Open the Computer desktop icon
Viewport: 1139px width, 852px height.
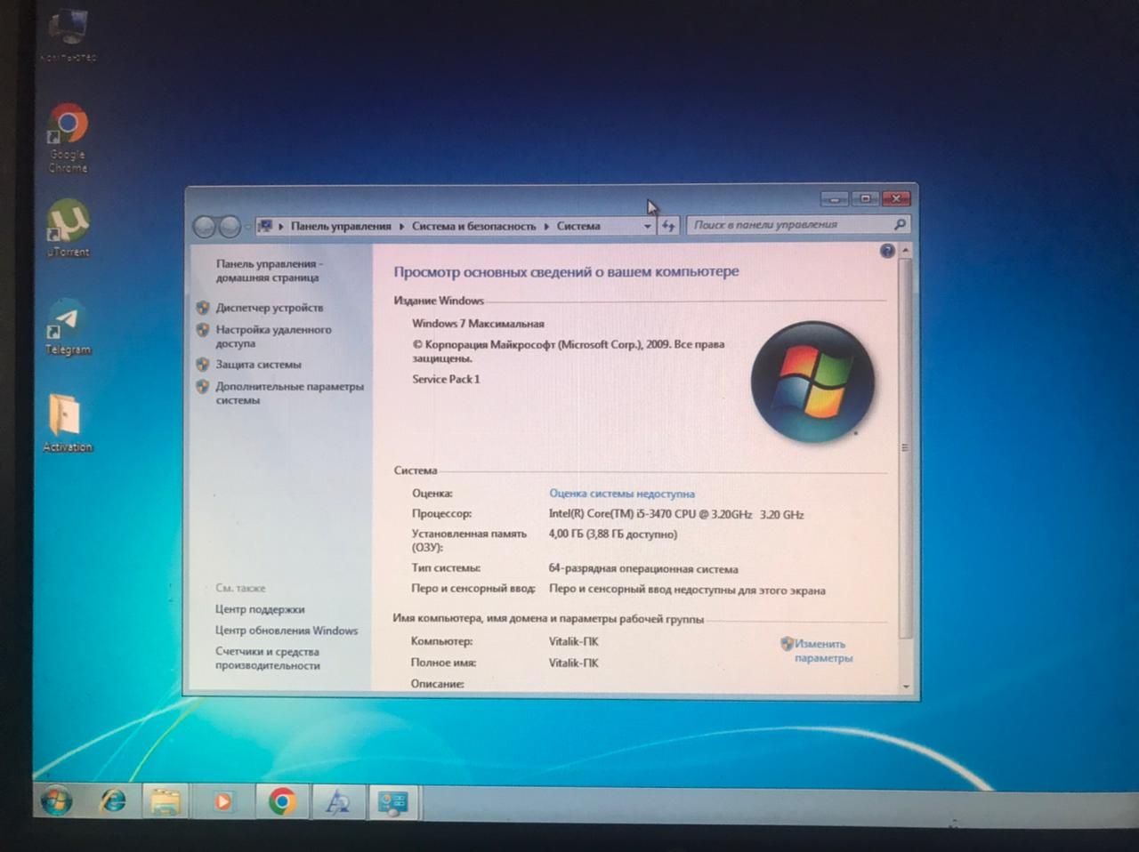[x=68, y=36]
